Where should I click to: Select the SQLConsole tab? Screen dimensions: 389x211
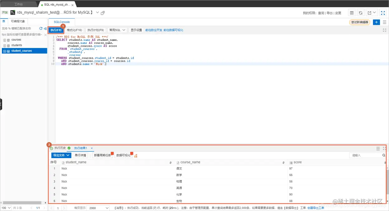62,22
